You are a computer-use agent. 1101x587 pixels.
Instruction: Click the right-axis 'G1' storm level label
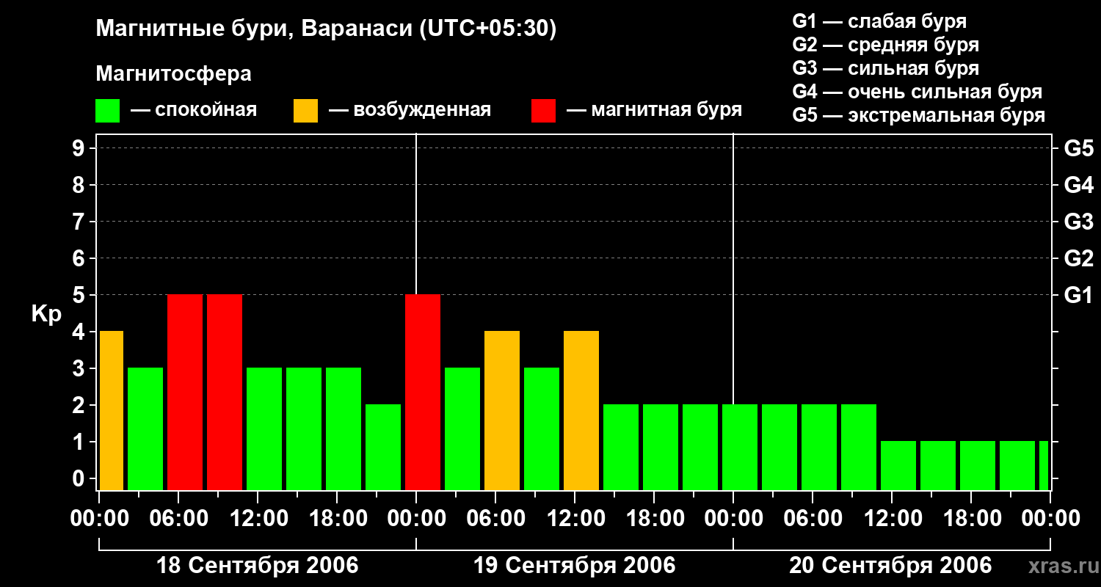pyautogui.click(x=1079, y=295)
